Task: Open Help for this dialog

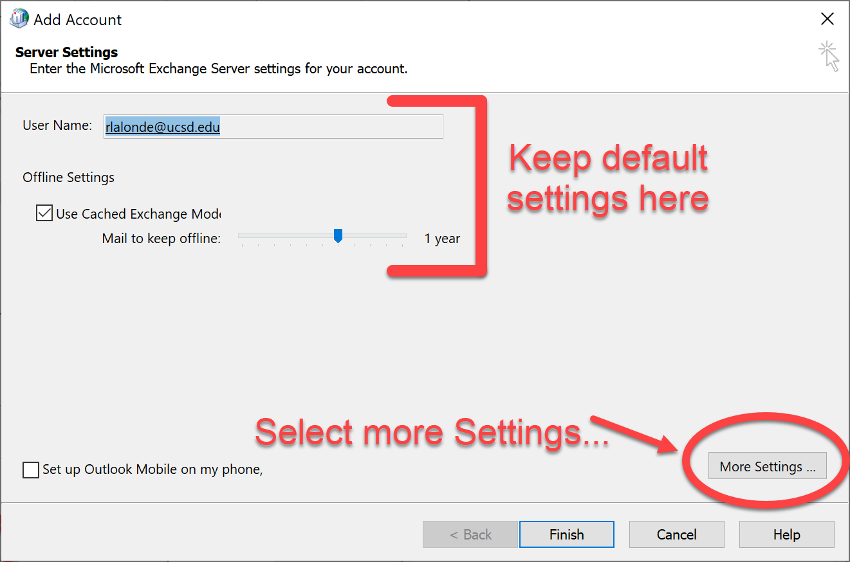Action: click(x=787, y=534)
